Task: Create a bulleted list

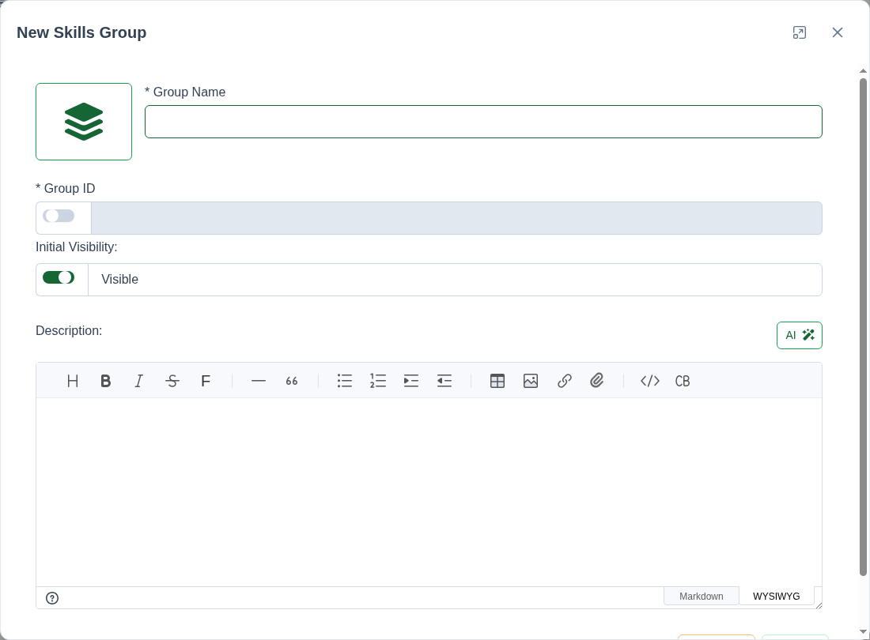Action: pyautogui.click(x=345, y=381)
